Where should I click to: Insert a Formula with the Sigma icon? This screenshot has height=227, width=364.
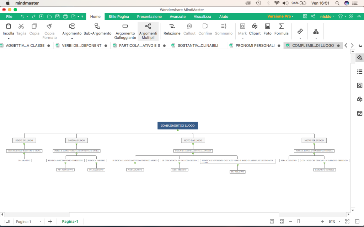(281, 30)
